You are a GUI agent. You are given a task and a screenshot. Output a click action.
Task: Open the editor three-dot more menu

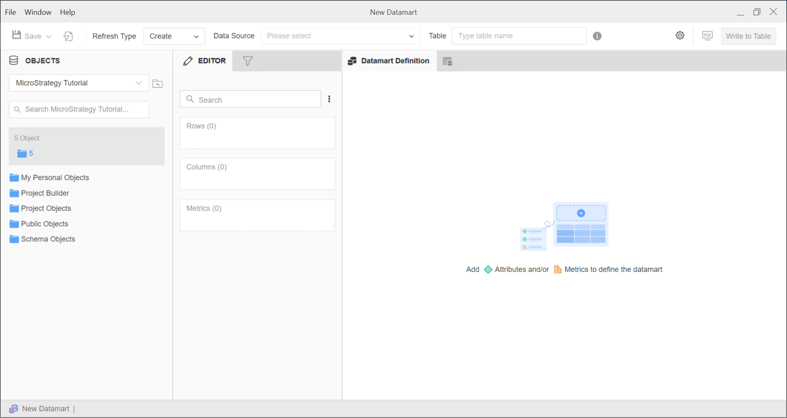click(329, 99)
